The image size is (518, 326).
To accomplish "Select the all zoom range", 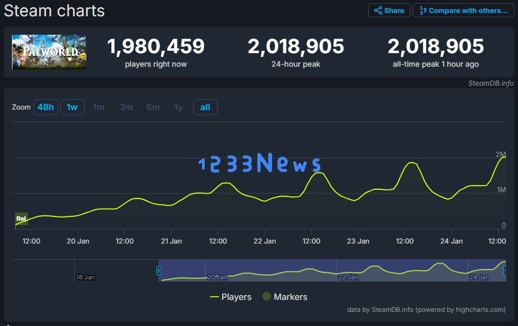I will click(205, 107).
